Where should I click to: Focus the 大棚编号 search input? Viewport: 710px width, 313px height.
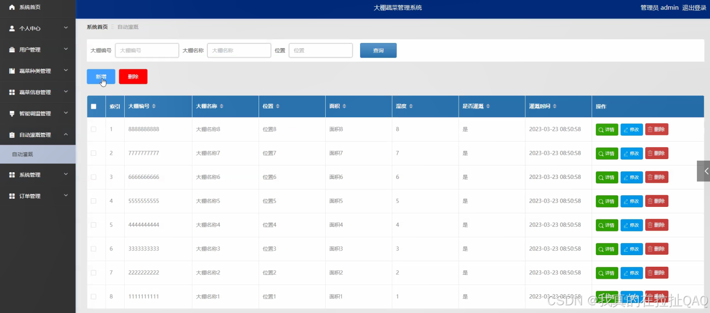[x=147, y=50]
